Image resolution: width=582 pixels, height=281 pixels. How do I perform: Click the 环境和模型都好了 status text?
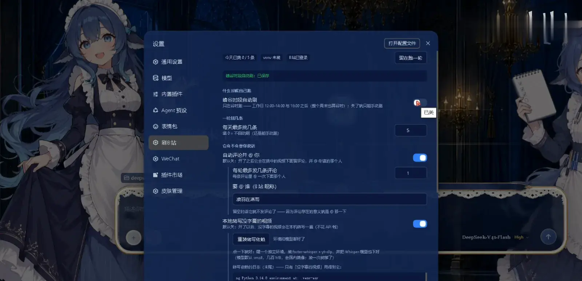(289, 239)
